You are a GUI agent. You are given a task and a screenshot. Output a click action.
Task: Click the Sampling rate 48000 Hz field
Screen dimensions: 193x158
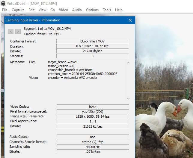click(x=93, y=147)
